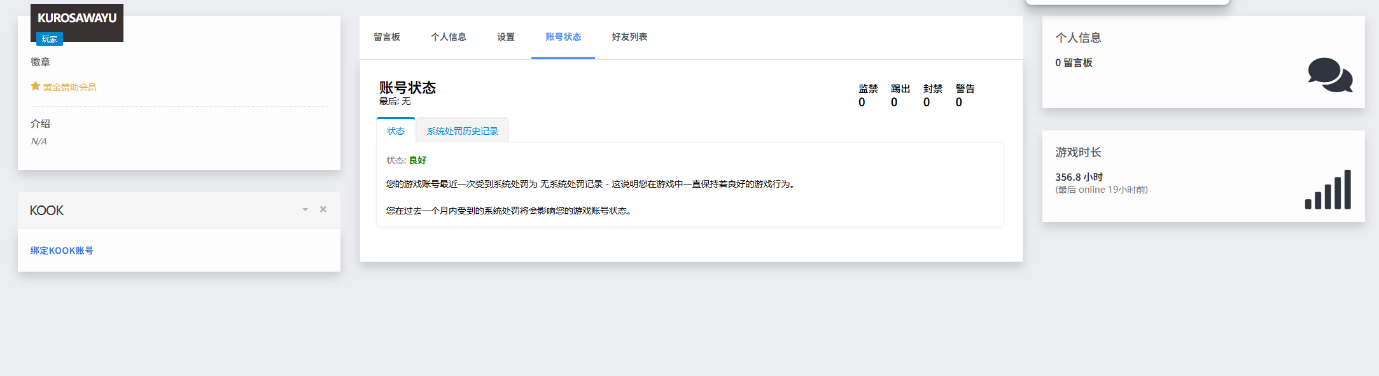
Task: Click the 玩家 role tag
Action: pyautogui.click(x=50, y=39)
